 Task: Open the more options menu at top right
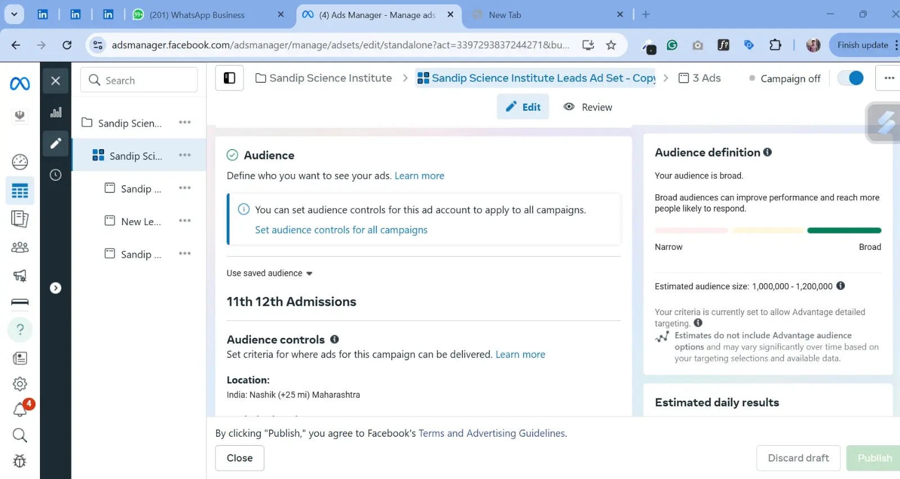(x=889, y=78)
